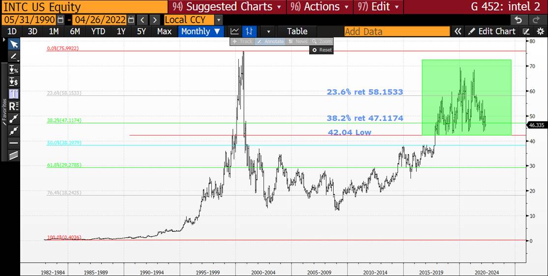This screenshot has height=276, width=548.
Task: Shift date range backward with left arrow
Action: [x=142, y=20]
